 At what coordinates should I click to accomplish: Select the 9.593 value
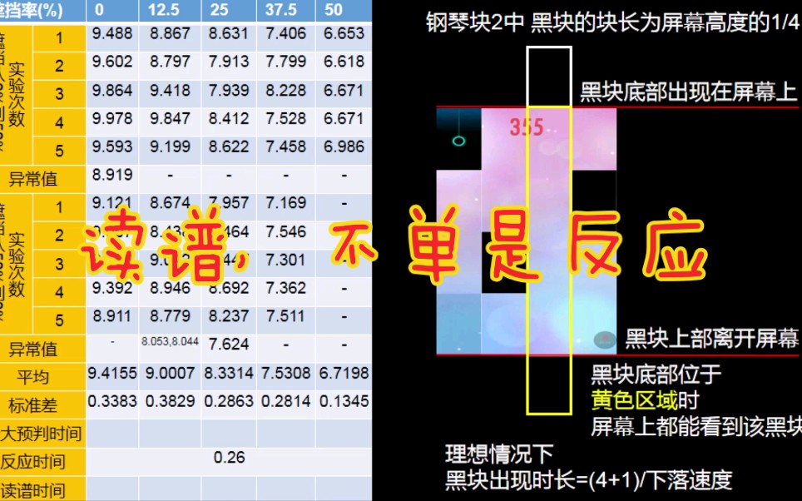(x=112, y=146)
